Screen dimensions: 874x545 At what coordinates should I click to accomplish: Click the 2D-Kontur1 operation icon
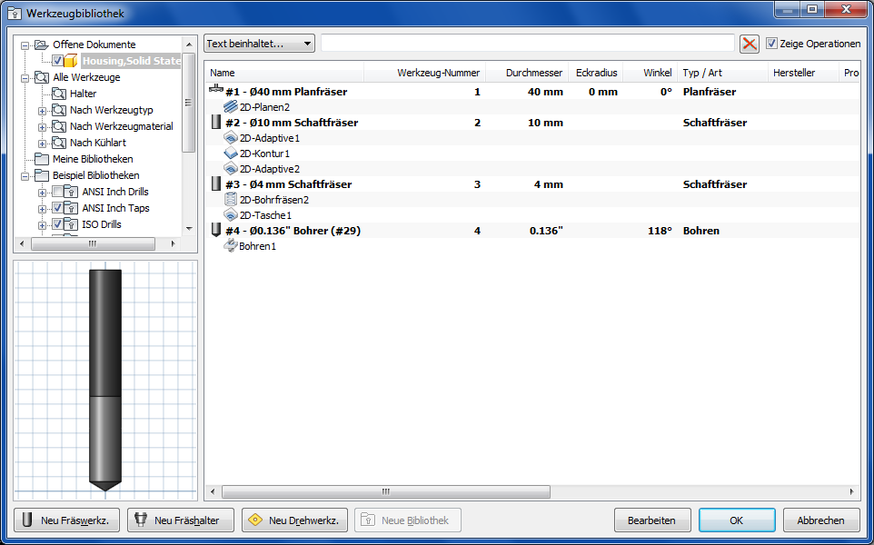pos(231,154)
